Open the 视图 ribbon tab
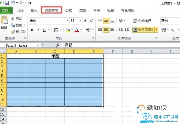Viewport: 180px width, 124px height. [111, 10]
